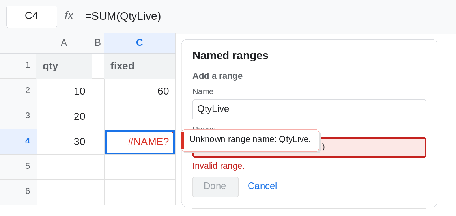The image size is (456, 216).
Task: Select row 2 header
Action: pos(18,91)
